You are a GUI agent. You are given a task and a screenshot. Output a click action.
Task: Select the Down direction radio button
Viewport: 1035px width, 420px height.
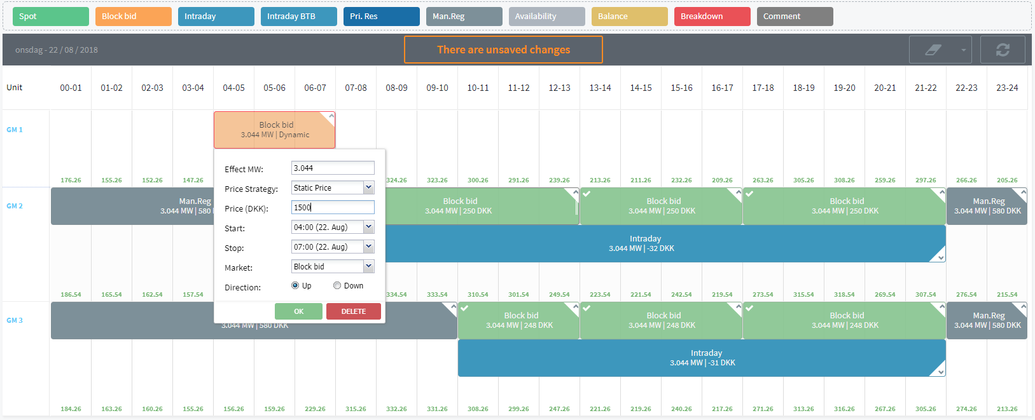point(337,286)
